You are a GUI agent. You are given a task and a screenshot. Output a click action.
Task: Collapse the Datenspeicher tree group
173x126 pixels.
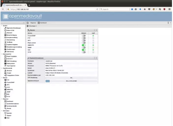coord(2,54)
